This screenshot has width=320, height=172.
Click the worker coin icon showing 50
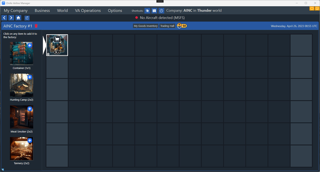click(182, 26)
